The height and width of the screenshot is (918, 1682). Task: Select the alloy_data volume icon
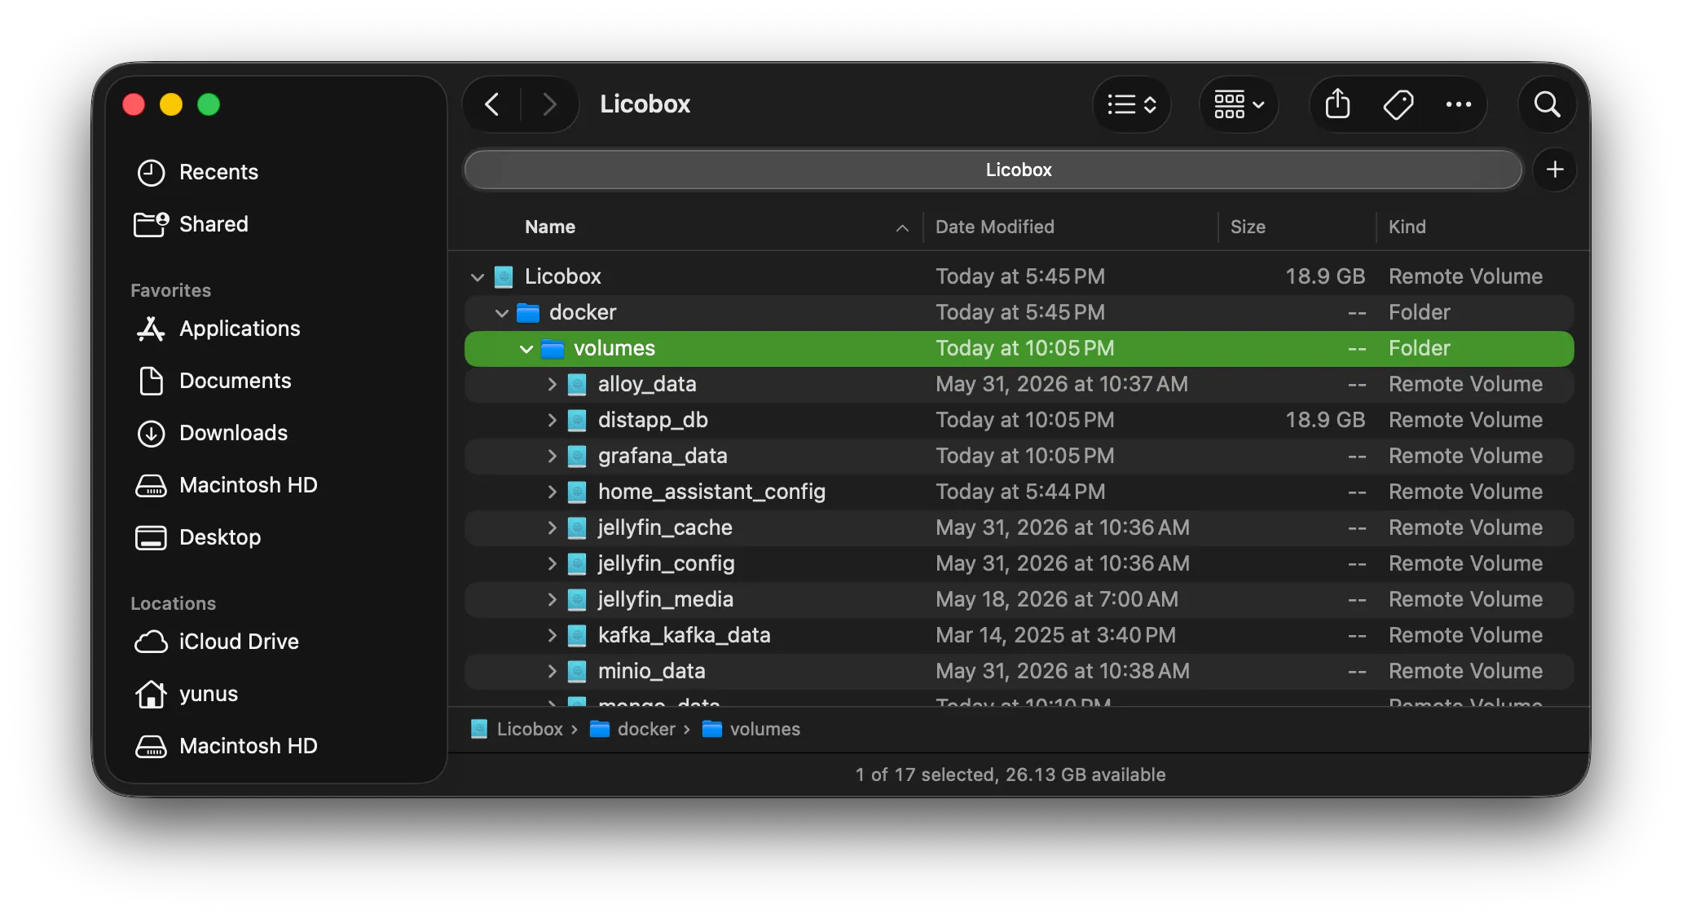point(577,385)
